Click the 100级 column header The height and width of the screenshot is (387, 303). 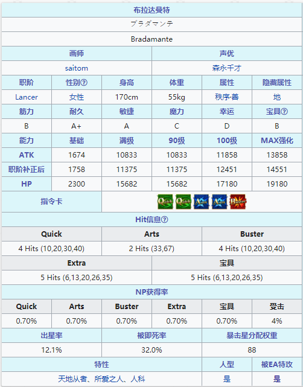pyautogui.click(x=227, y=141)
